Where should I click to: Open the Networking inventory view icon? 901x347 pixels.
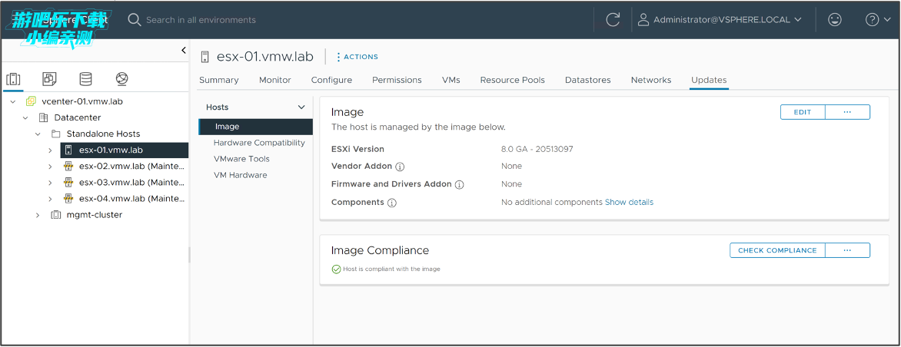[x=121, y=79]
